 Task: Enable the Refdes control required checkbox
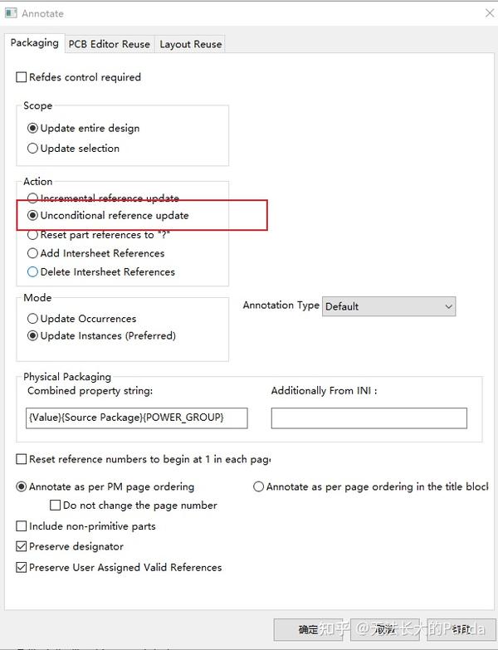pos(22,77)
